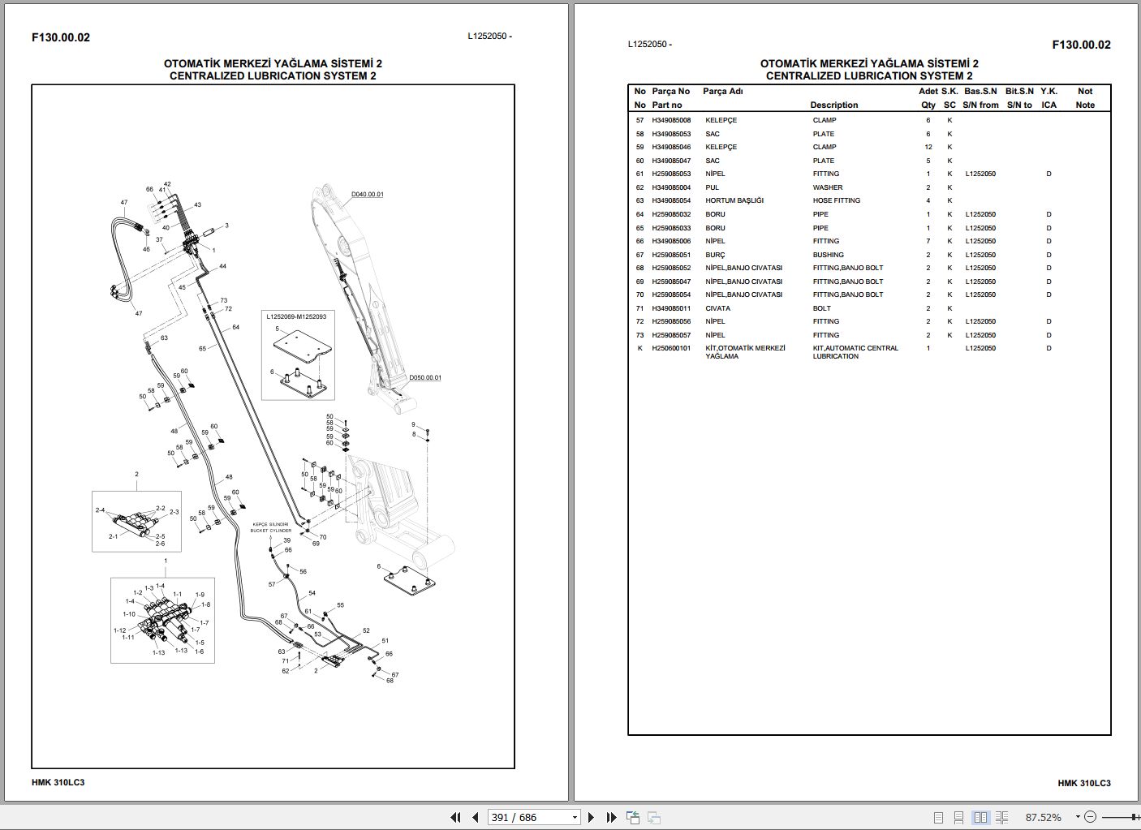Image resolution: width=1141 pixels, height=830 pixels.
Task: Click part number H259085051 for BUSHING
Action: 671,255
